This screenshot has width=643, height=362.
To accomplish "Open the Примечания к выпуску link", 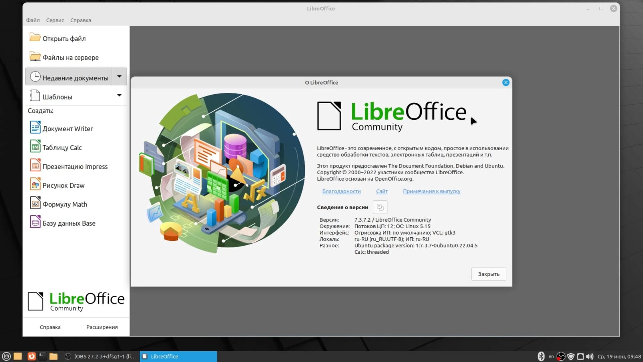I will tap(431, 191).
